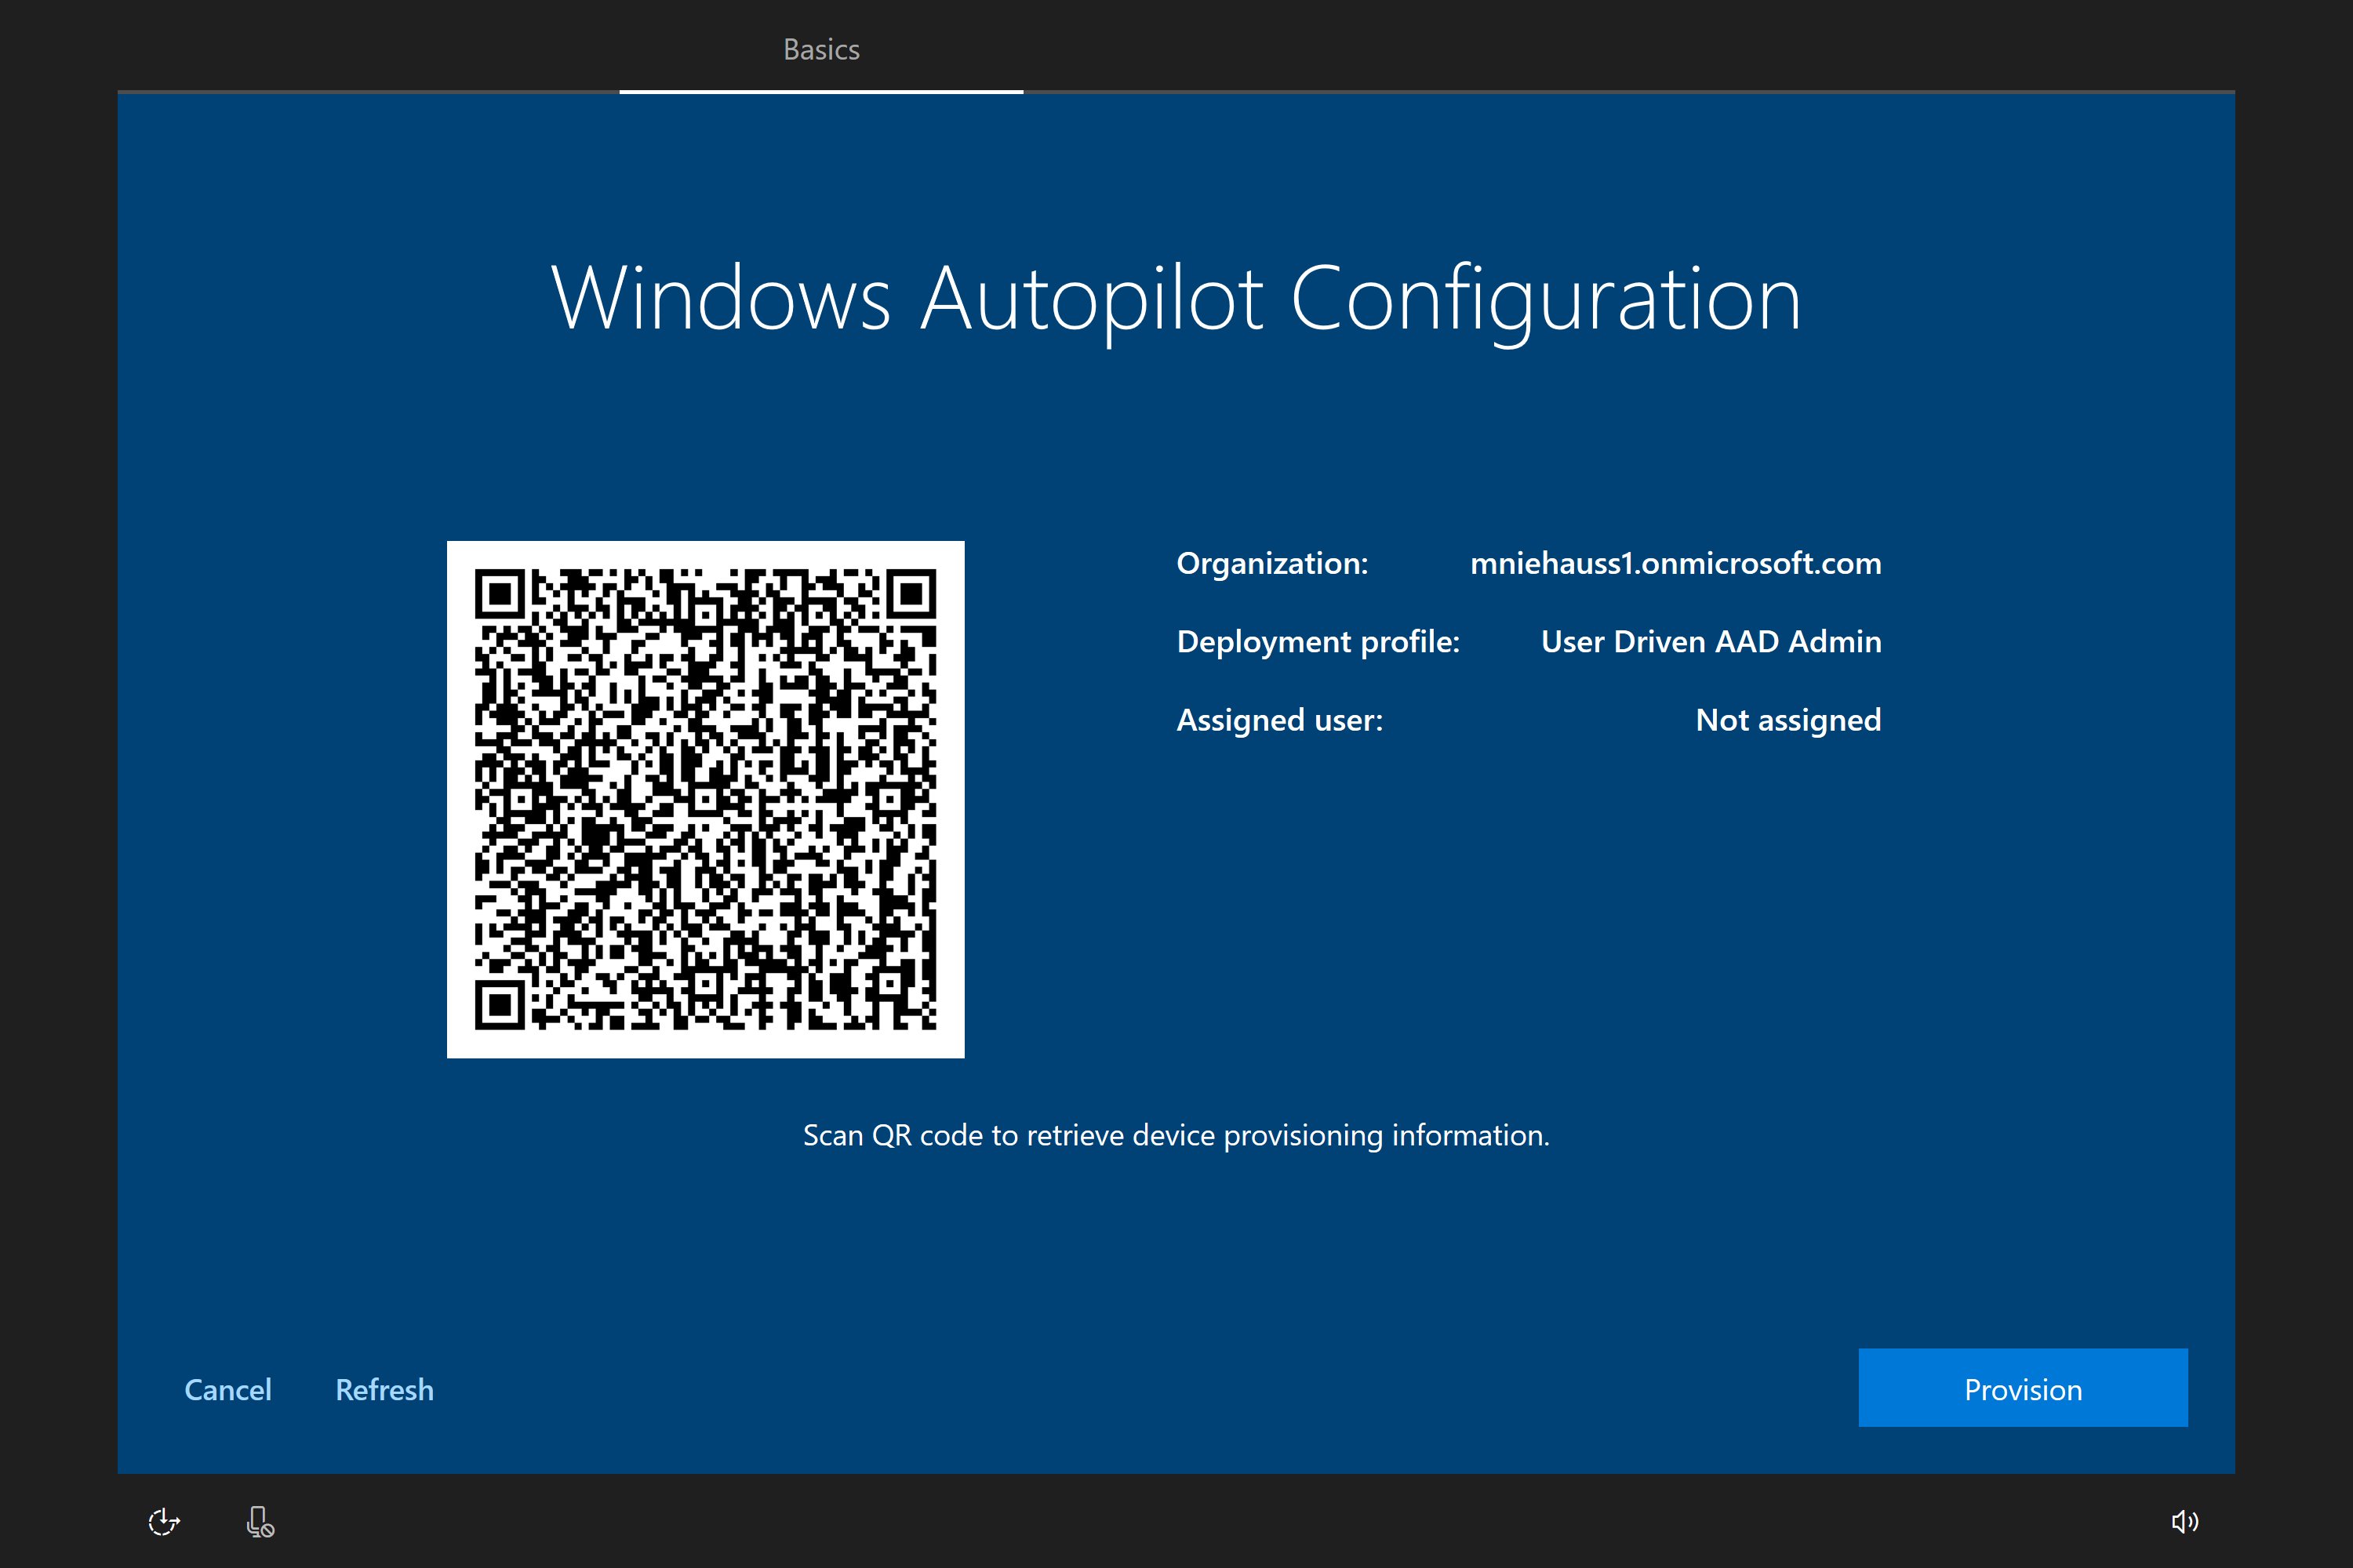
Task: Click the Cancel link
Action: pos(227,1389)
